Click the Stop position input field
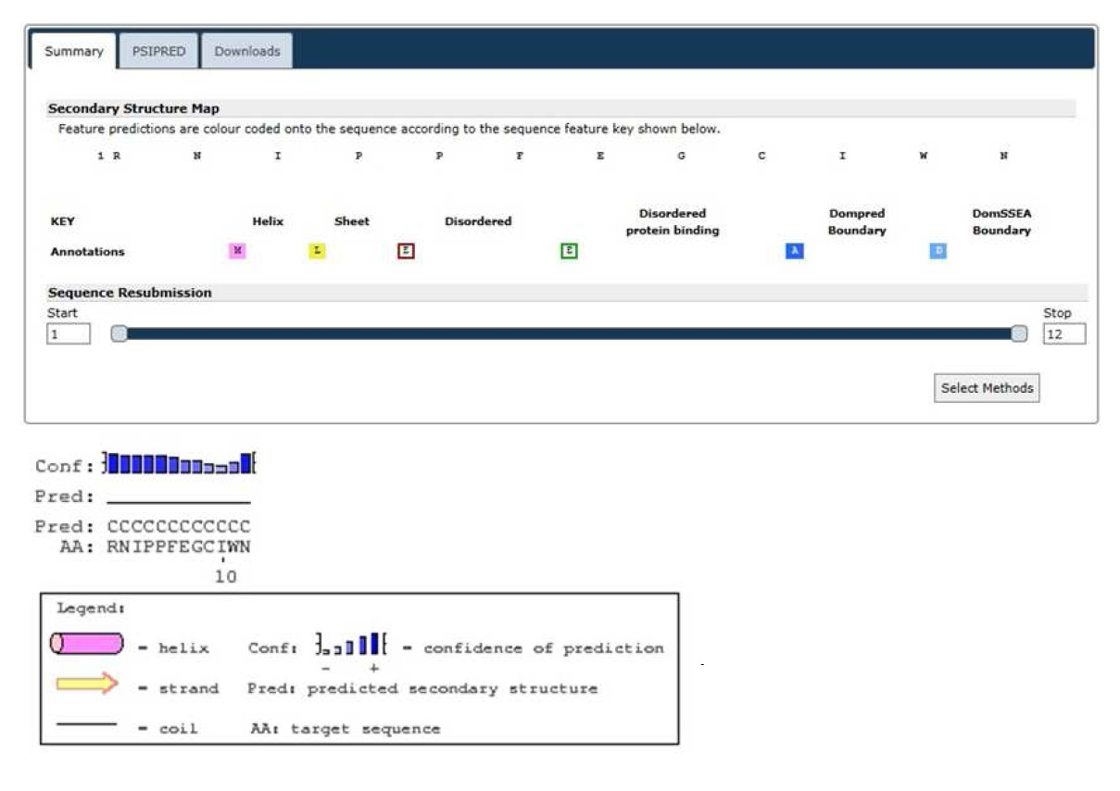The width and height of the screenshot is (1120, 791). point(1064,334)
